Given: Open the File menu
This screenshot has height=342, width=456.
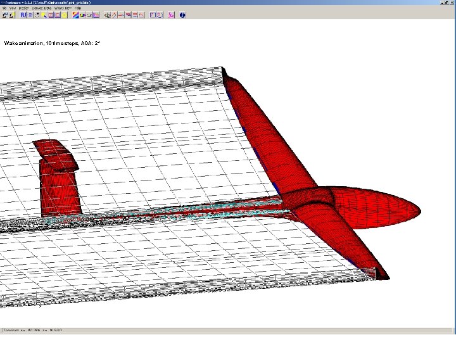Looking at the screenshot, I should click(x=4, y=8).
